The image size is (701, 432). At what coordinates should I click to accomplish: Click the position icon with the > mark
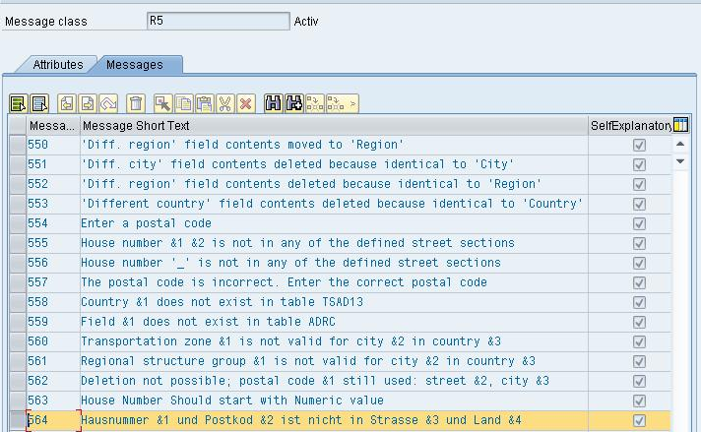click(x=342, y=103)
